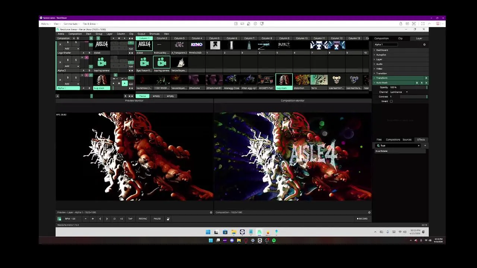Open Windows Start in remote taskbar

tap(208, 232)
